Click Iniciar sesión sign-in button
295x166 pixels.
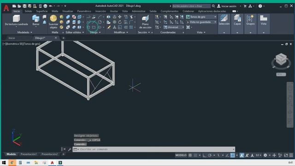point(227,6)
